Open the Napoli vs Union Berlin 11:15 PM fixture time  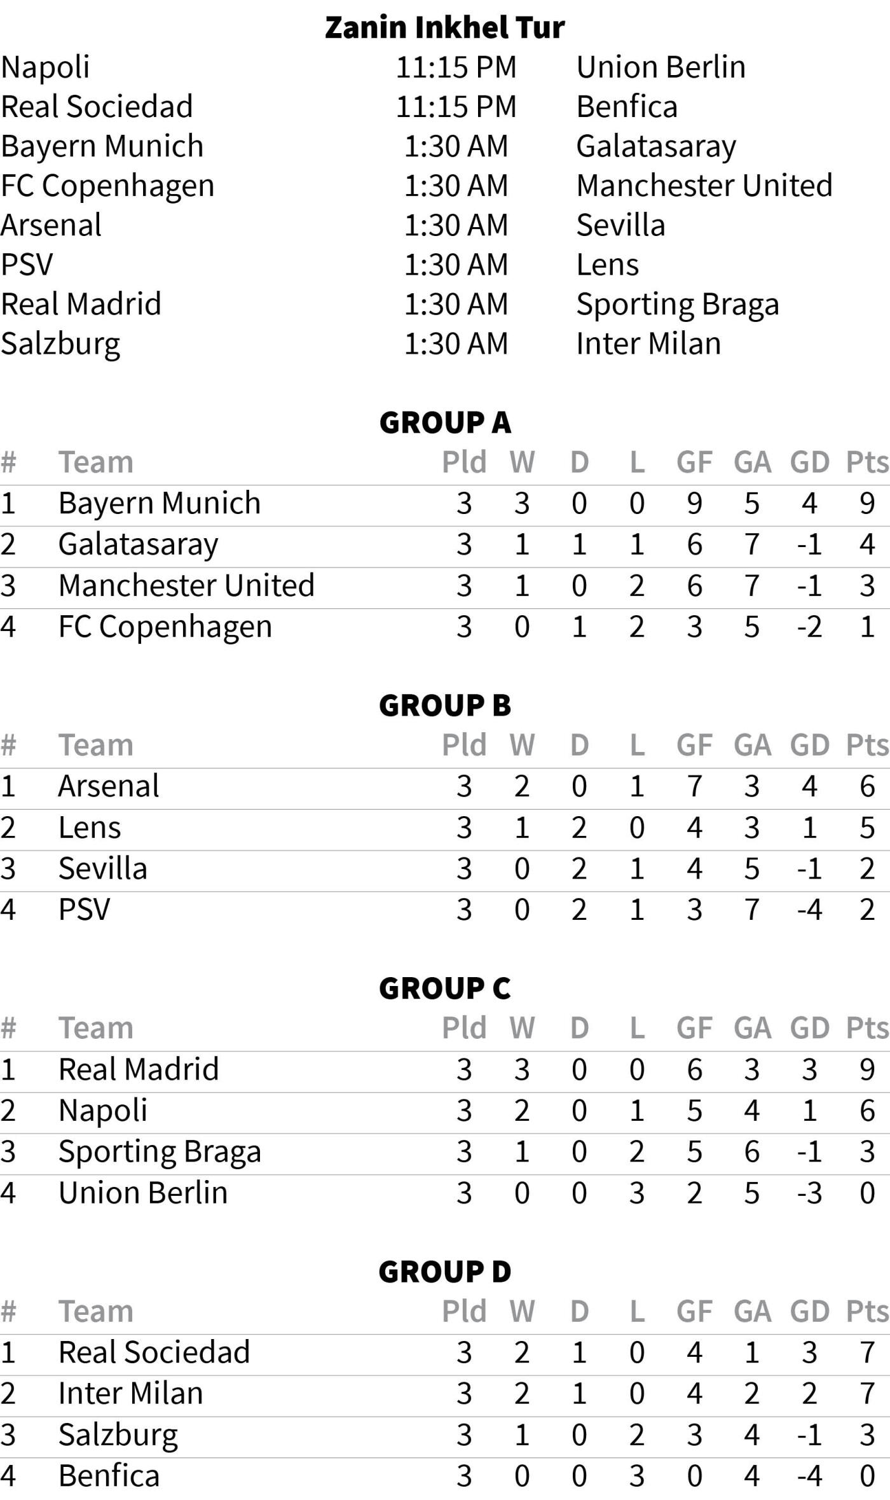[456, 67]
